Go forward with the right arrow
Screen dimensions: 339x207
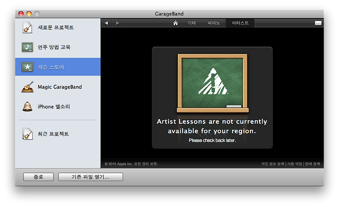[117, 23]
